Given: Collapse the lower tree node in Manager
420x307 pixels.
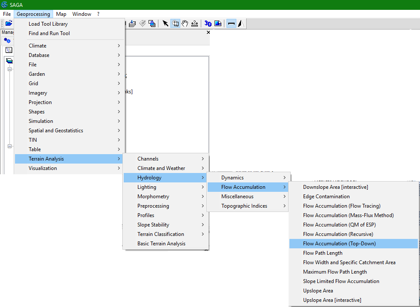Looking at the screenshot, I should click(10, 146).
